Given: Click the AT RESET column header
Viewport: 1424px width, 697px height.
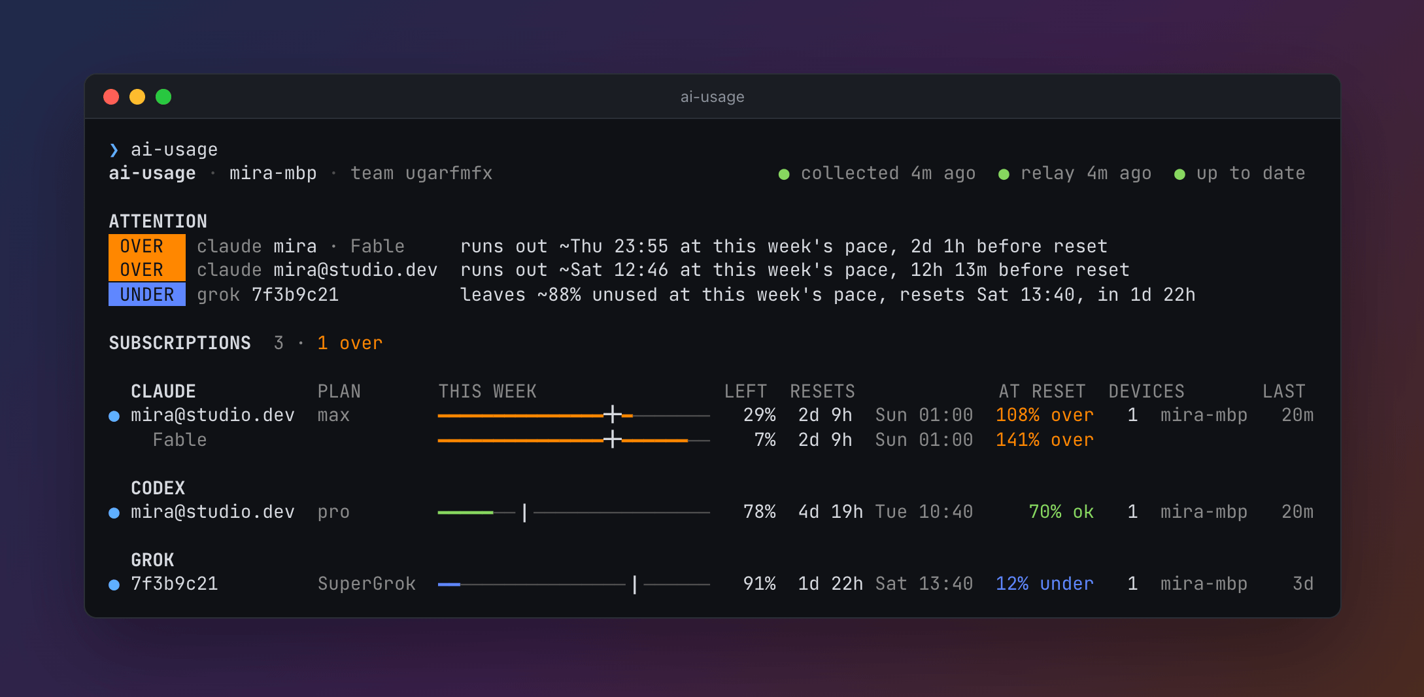Looking at the screenshot, I should tap(1042, 392).
